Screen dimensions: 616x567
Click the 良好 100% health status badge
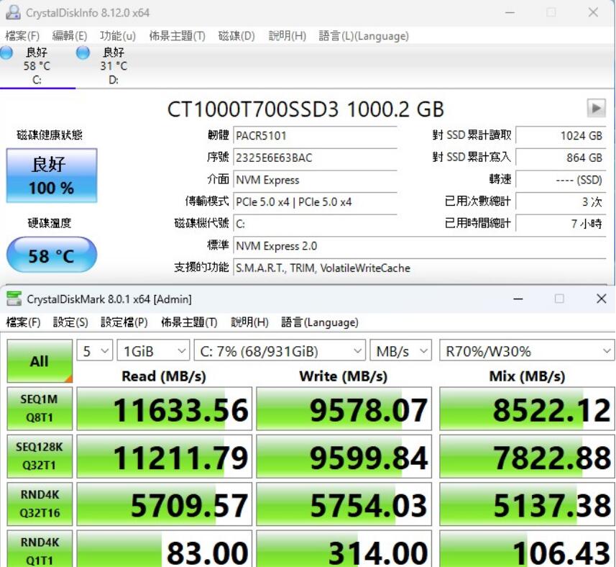tap(51, 175)
